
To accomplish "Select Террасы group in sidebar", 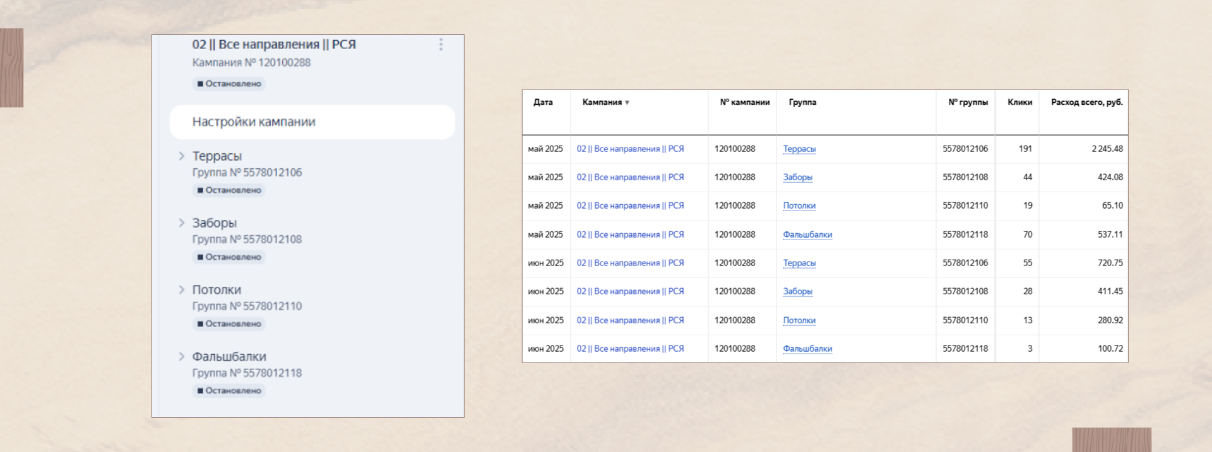I will point(217,156).
